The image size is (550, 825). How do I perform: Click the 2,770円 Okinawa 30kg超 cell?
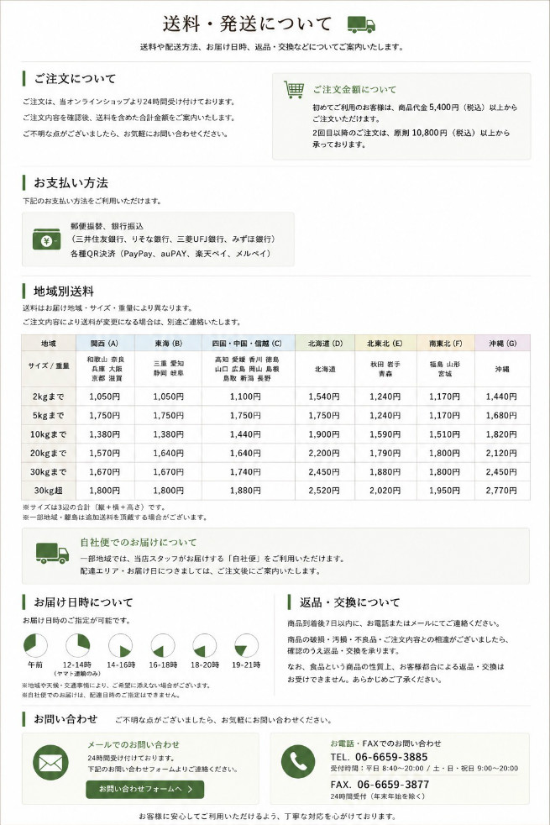pyautogui.click(x=501, y=491)
